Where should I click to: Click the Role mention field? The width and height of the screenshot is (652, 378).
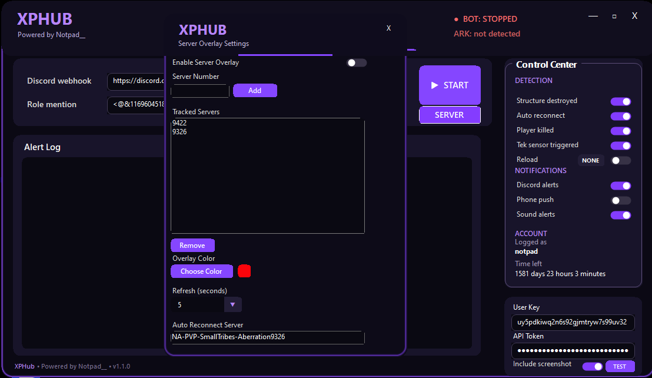click(x=137, y=105)
